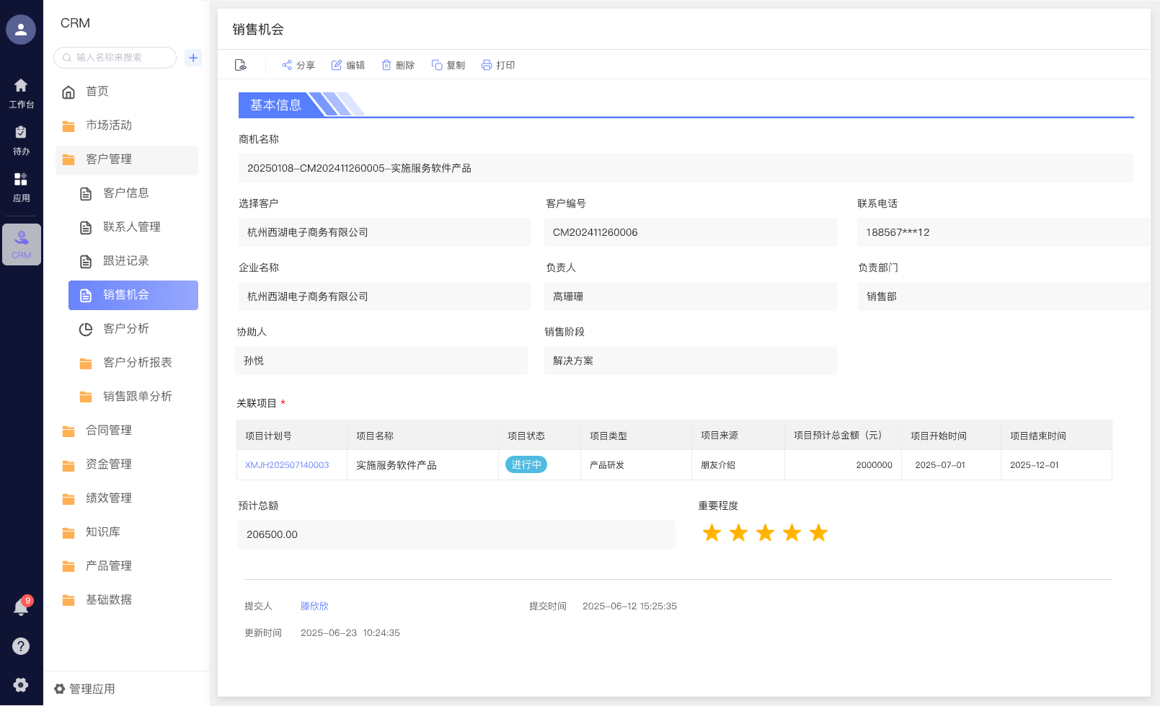The image size is (1160, 706).
Task: Open the 工作台 workspace icon in sidebar
Action: [x=21, y=92]
